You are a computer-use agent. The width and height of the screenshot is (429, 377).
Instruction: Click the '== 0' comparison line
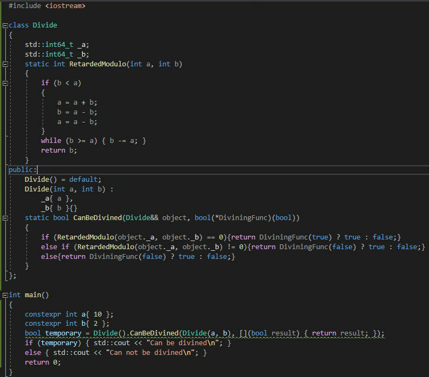pyautogui.click(x=221, y=237)
